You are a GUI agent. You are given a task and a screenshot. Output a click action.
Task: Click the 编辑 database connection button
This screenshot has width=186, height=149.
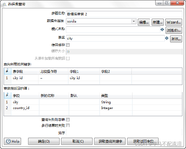[x=144, y=22]
